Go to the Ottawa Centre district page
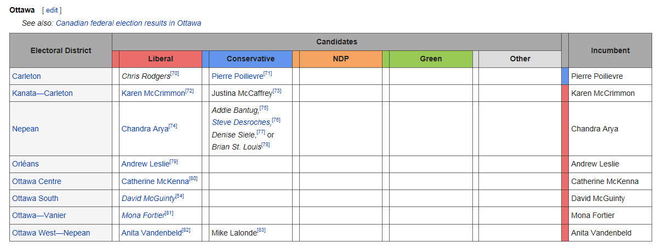662x247 pixels. tap(37, 181)
